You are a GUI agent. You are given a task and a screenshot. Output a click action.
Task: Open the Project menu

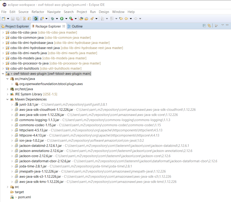tap(82, 12)
